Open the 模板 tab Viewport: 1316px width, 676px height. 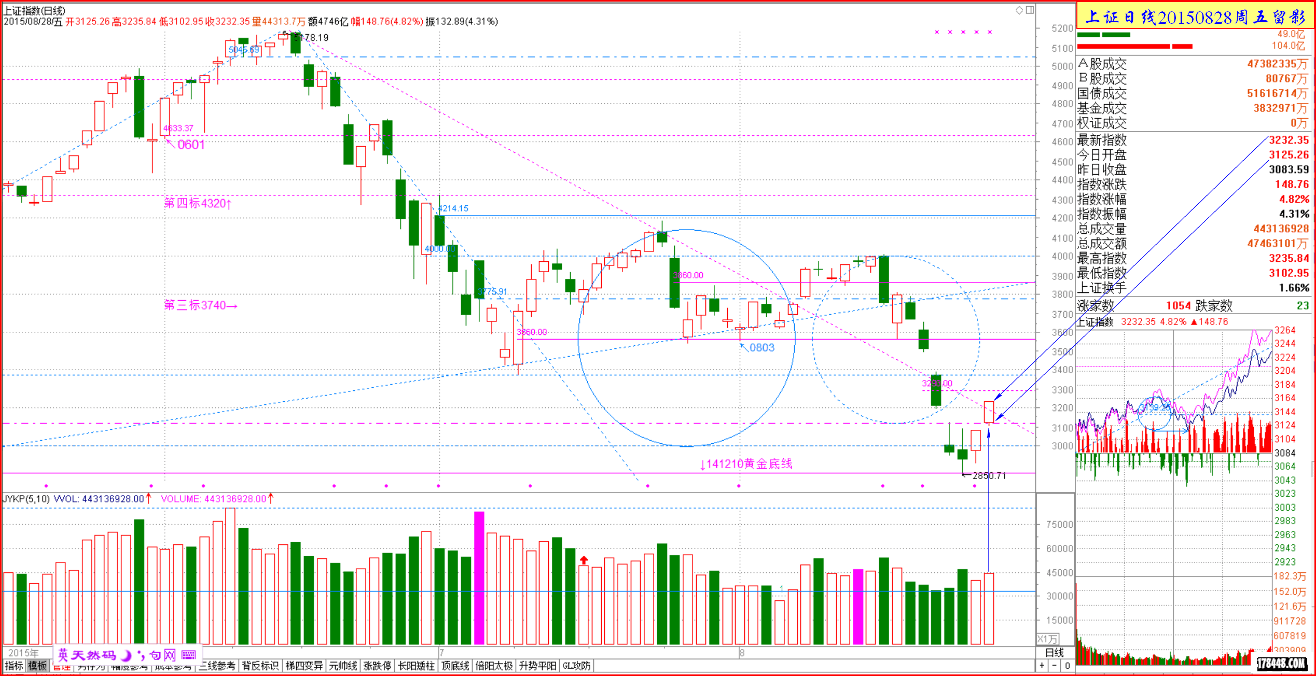point(37,666)
